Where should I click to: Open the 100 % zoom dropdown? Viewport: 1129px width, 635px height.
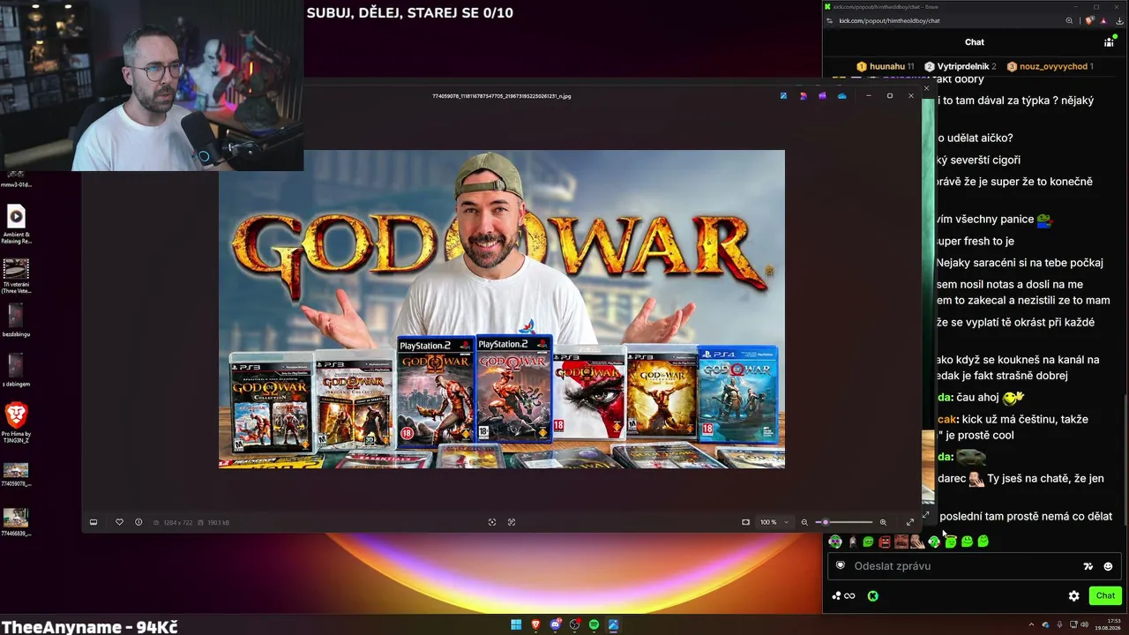coord(774,522)
